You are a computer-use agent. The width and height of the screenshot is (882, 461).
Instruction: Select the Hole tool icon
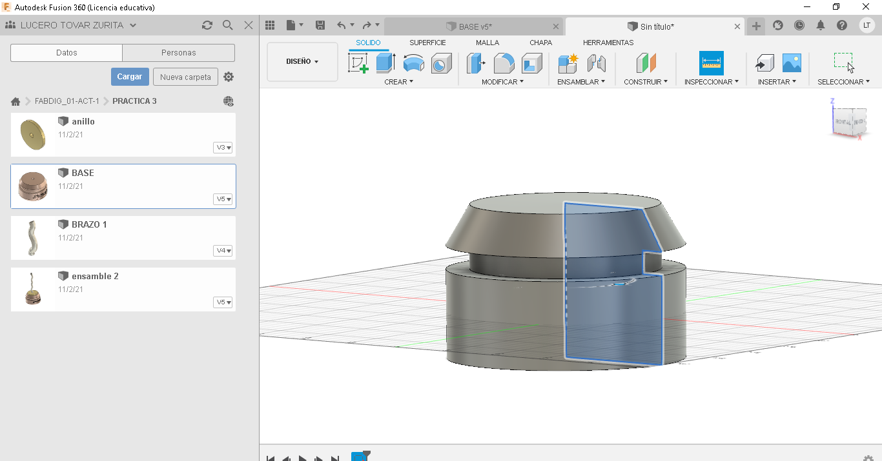coord(441,63)
